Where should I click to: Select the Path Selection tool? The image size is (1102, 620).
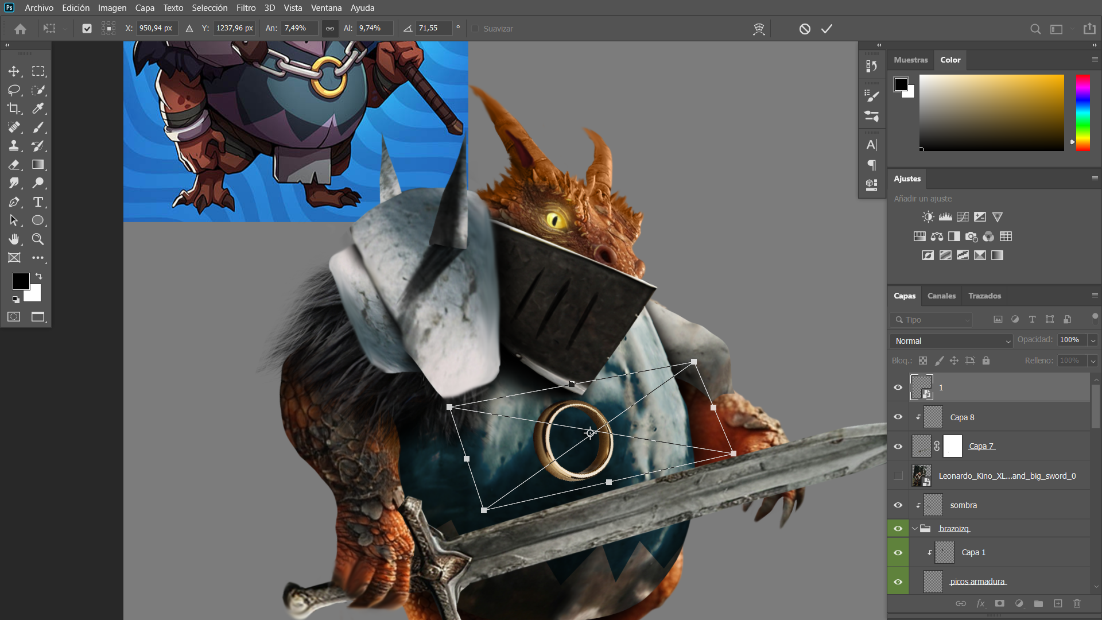point(14,220)
